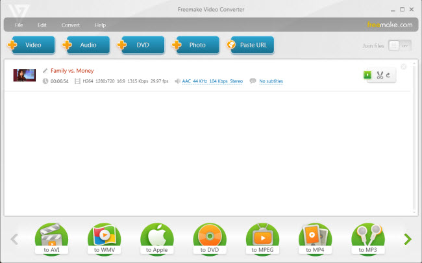This screenshot has width=422, height=263.
Task: Add audio files with Audio button
Action: (x=86, y=45)
